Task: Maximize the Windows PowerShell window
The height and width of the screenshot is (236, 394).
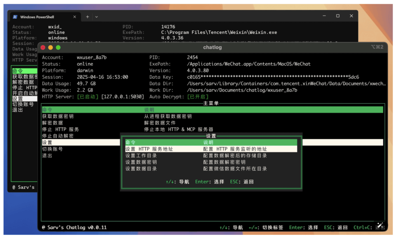Action: [x=337, y=16]
